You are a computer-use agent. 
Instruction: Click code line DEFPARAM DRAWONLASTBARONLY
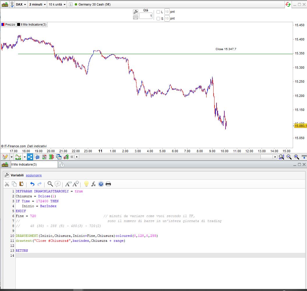point(49,191)
